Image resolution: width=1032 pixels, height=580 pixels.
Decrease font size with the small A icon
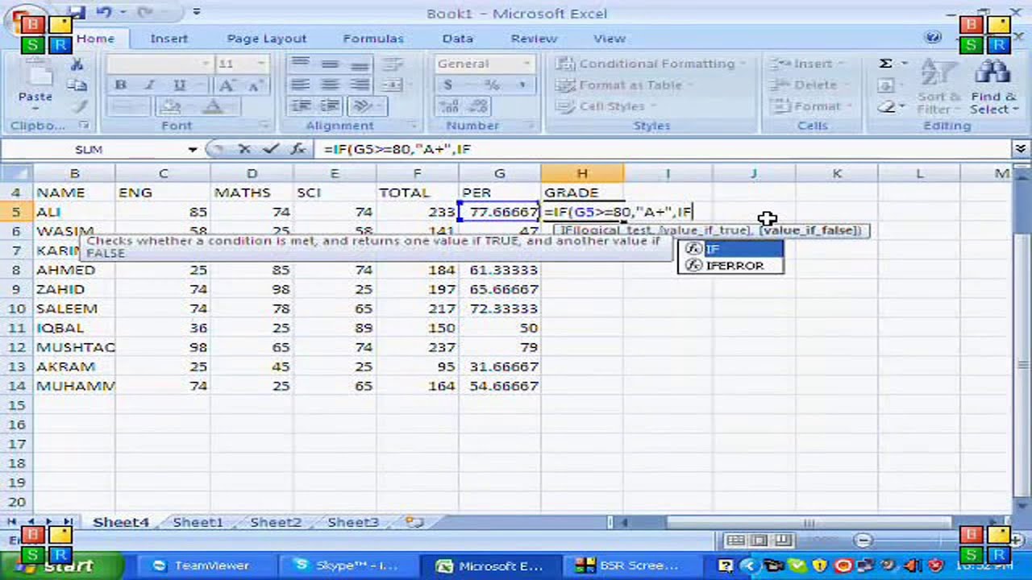point(255,85)
